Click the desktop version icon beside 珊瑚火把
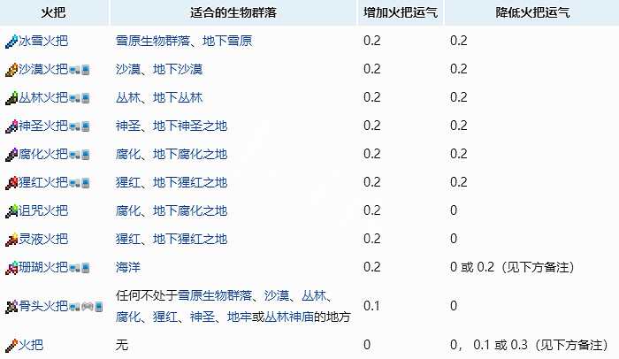 point(74,268)
